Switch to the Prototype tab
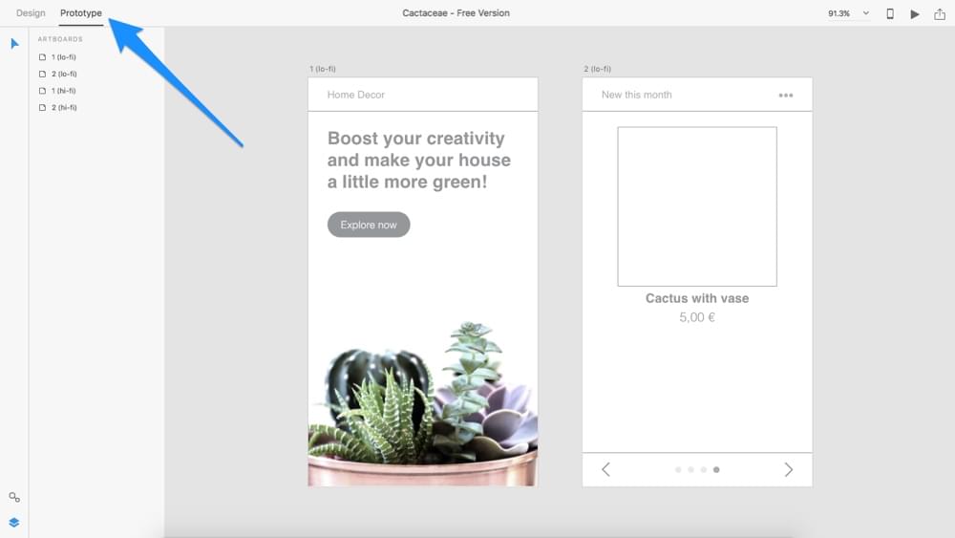This screenshot has height=538, width=955. 81,13
